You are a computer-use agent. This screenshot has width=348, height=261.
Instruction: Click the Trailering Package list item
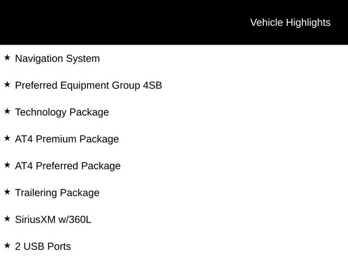pos(57,193)
